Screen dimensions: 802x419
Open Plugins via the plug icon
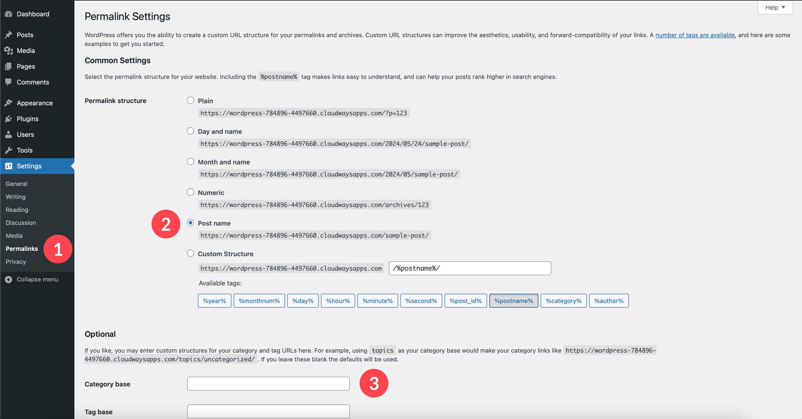coord(9,118)
